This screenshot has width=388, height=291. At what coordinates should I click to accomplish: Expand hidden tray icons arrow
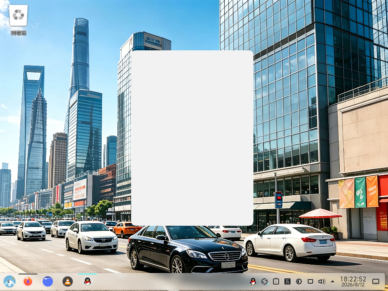pos(333,281)
